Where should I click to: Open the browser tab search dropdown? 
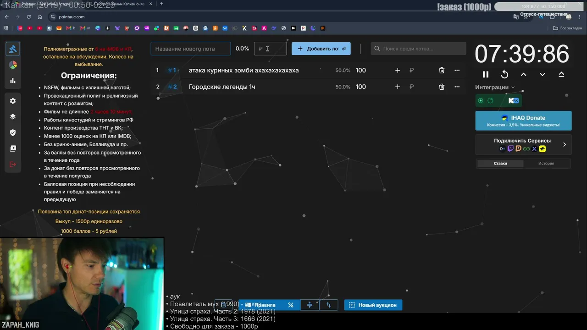(x=6, y=4)
